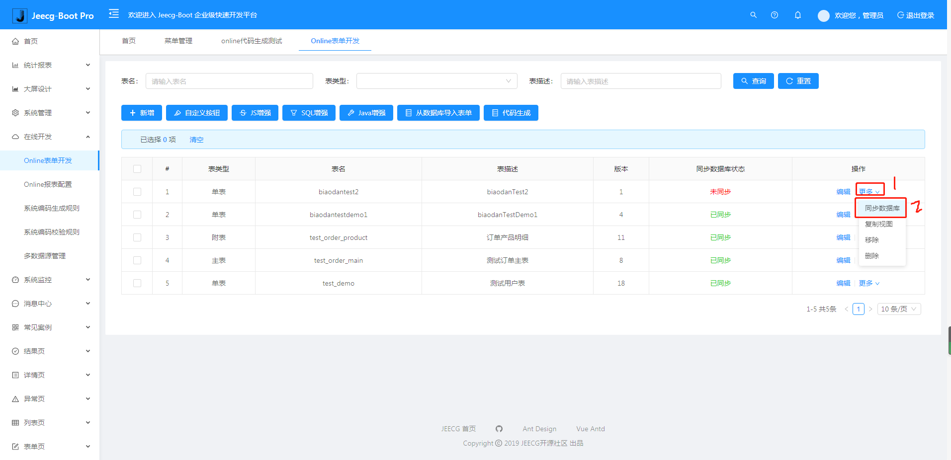Screen dimensions: 951x460
Task: Select 复制视图 from the dropdown menu
Action: [882, 224]
